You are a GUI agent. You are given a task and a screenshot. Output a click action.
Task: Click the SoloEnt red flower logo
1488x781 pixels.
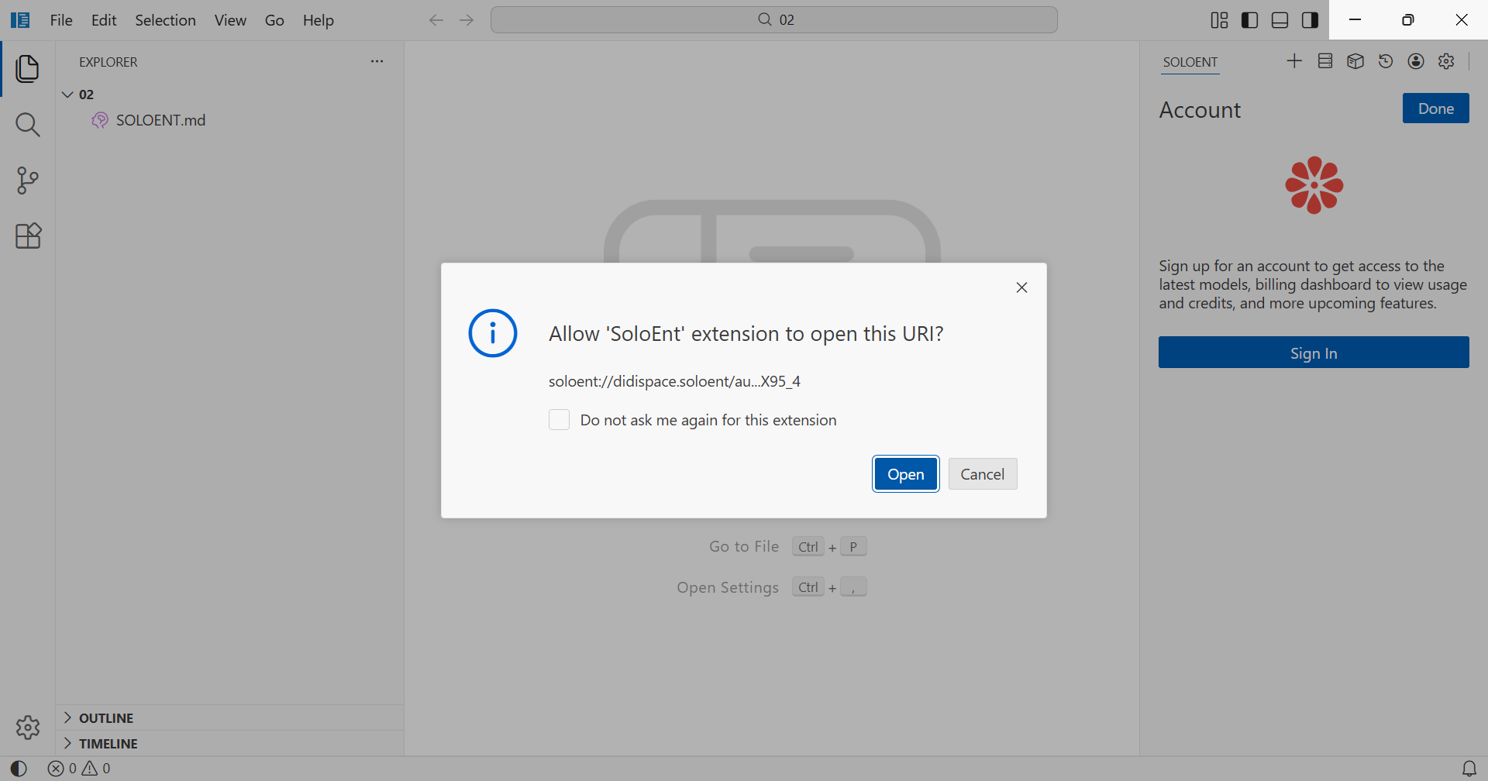pyautogui.click(x=1314, y=185)
